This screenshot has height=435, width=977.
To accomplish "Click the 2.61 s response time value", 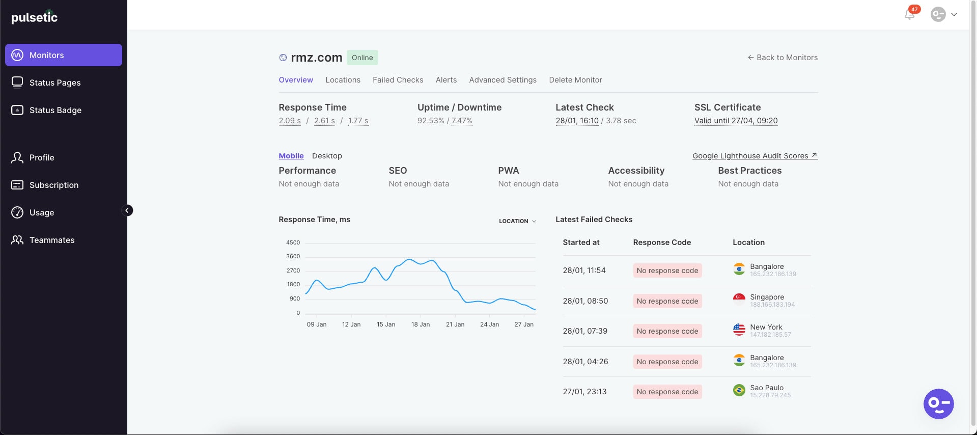I will [324, 121].
